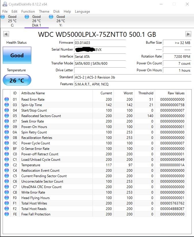Click status orb for Read Error Rate

7,100
